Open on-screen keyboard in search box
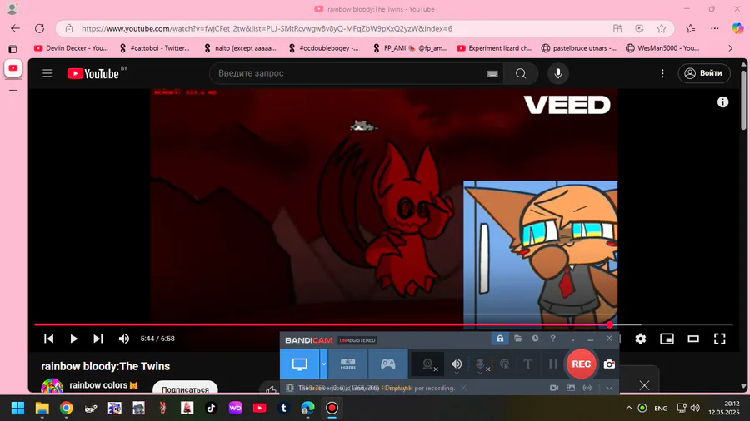The height and width of the screenshot is (421, 750). [492, 73]
